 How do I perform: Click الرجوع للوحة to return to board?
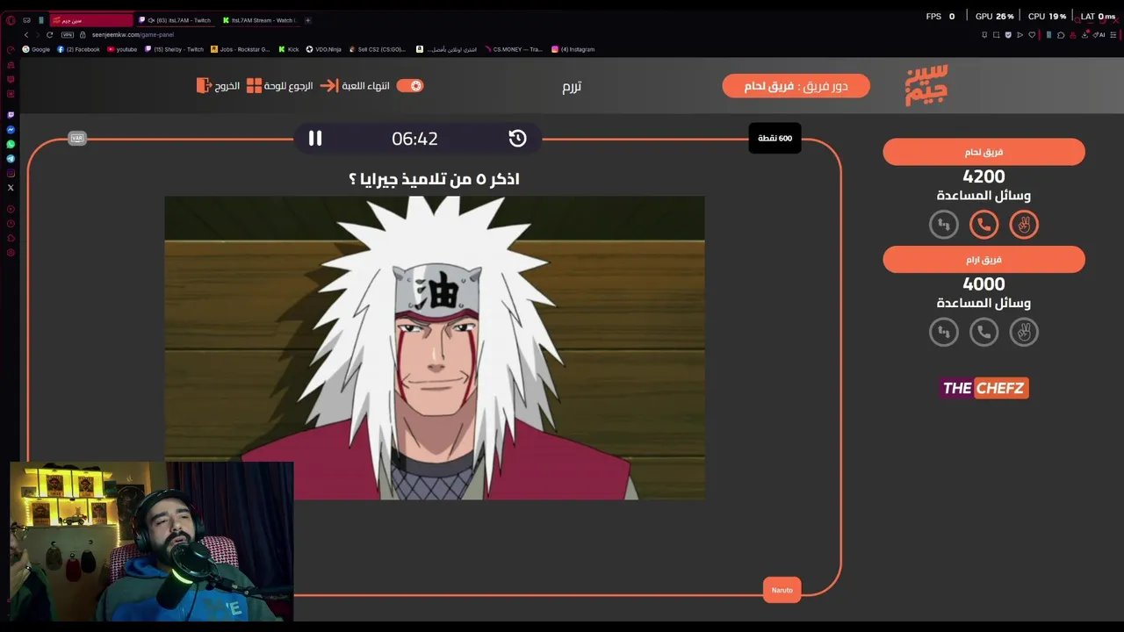pyautogui.click(x=279, y=85)
